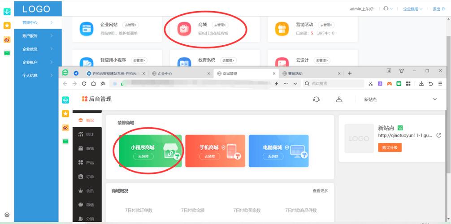Click the 7日付款金额 label

(x=193, y=210)
